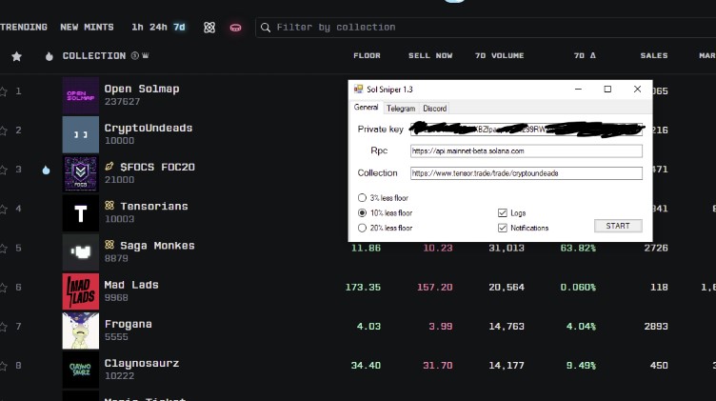Click the atom-shaped filter icon
Screen dimensions: 716x401
pos(209,28)
